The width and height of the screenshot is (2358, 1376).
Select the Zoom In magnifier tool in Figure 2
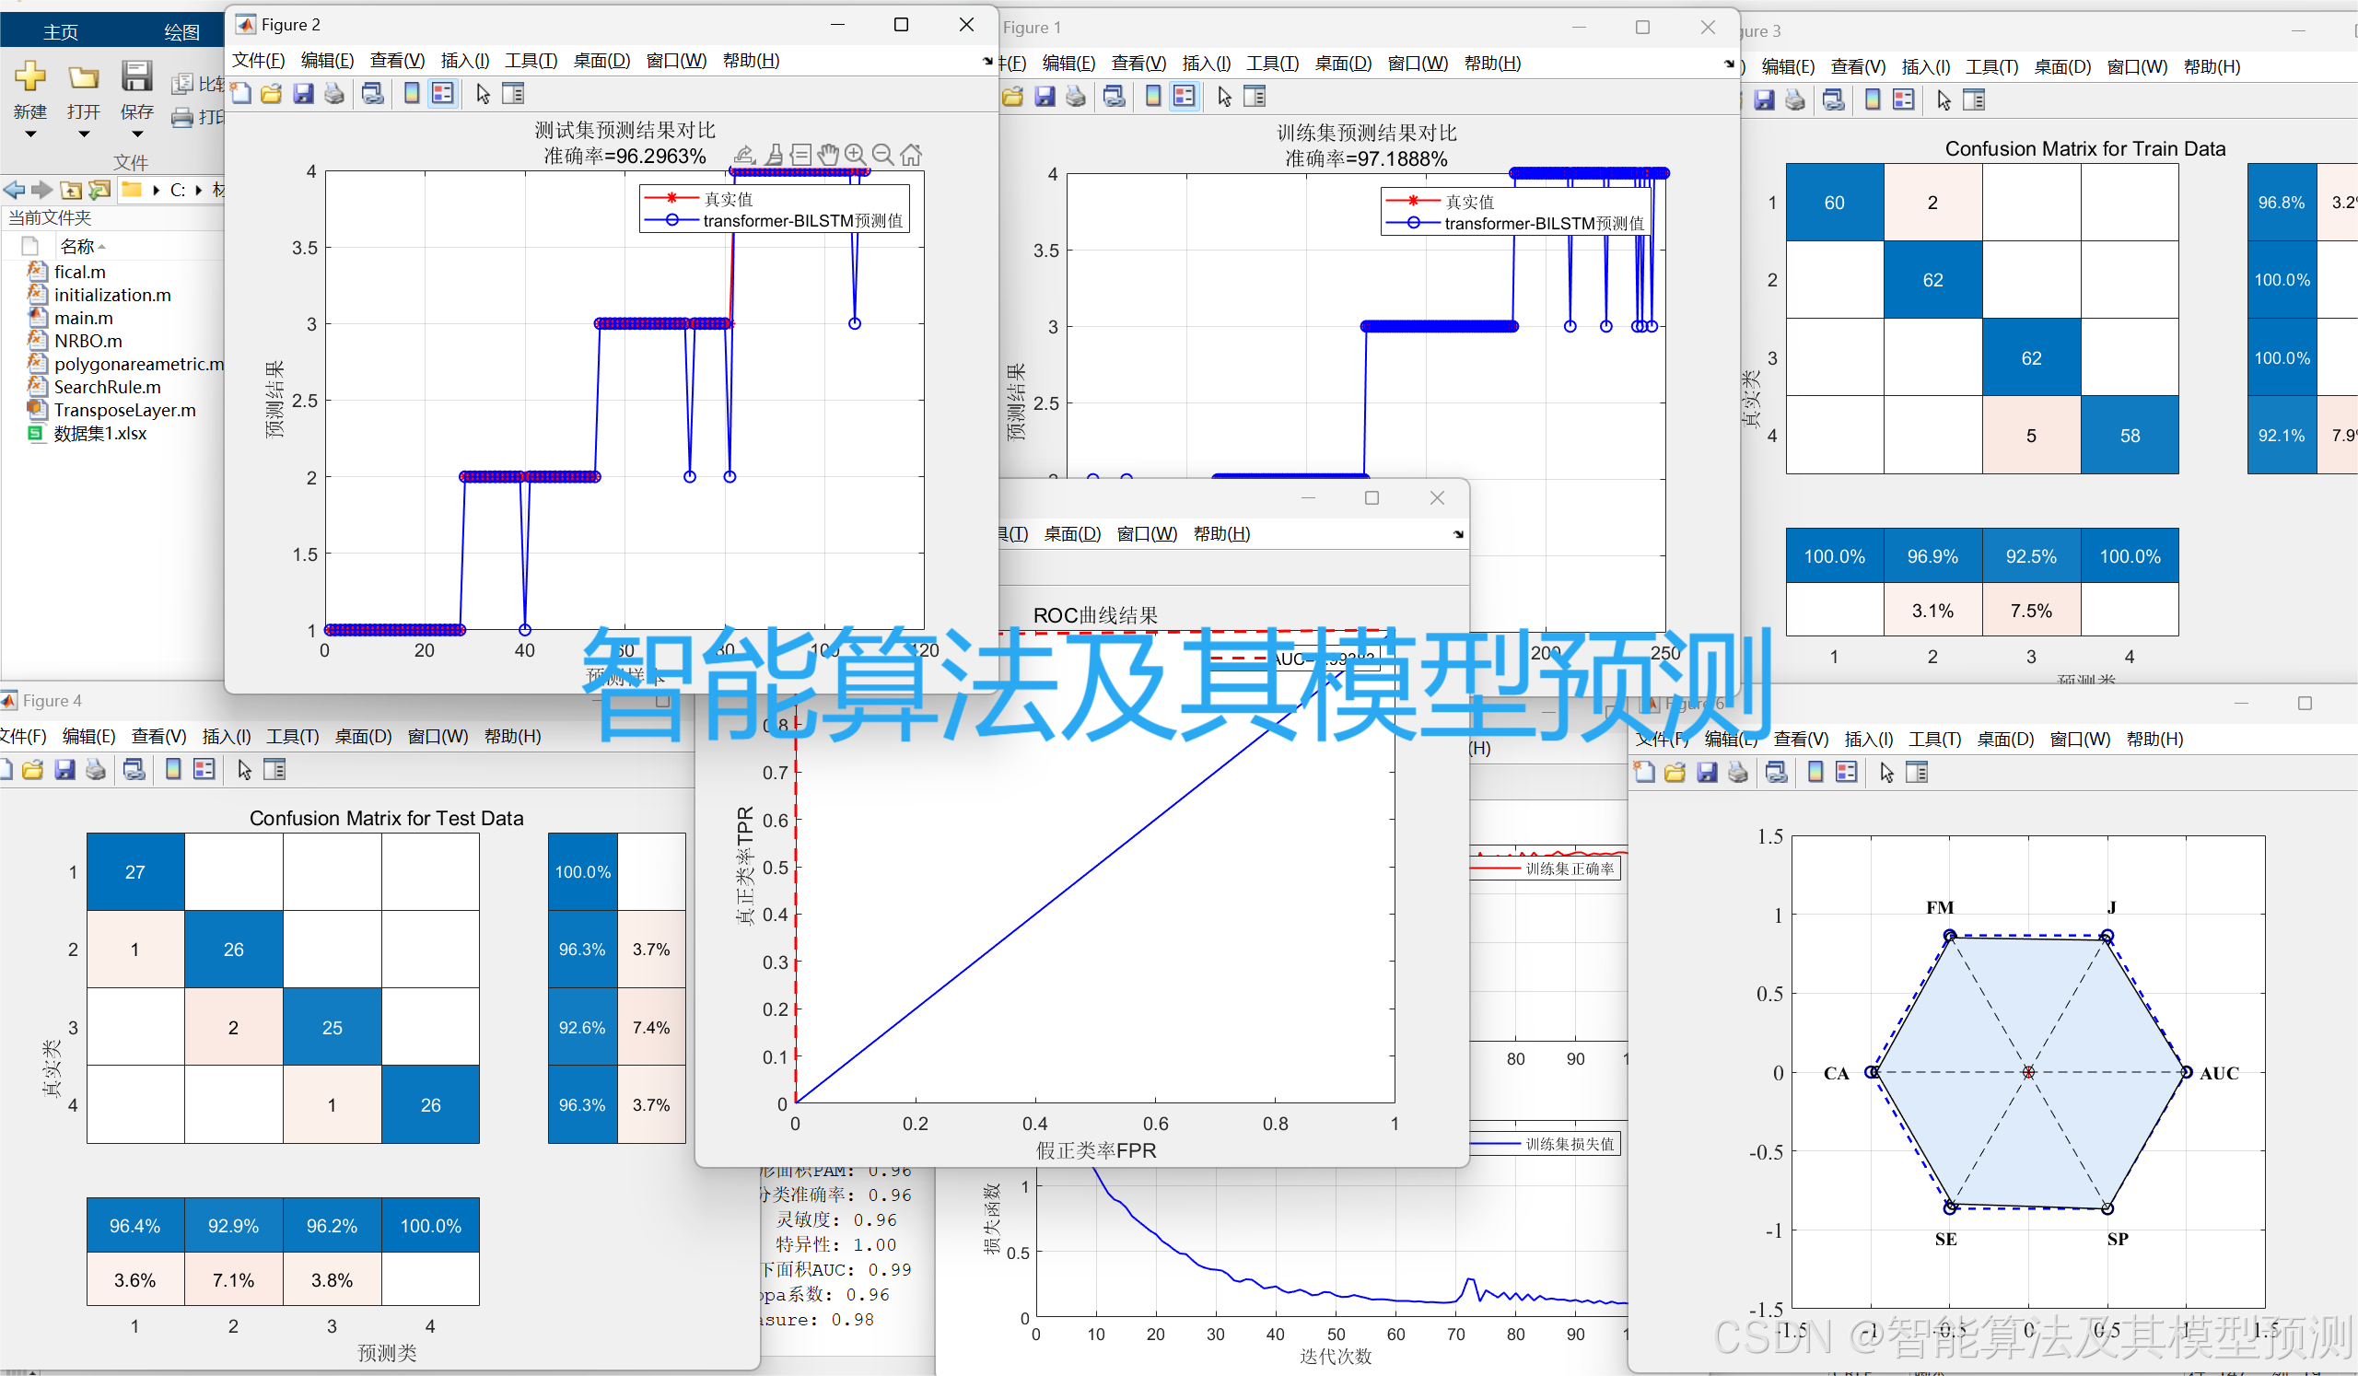point(857,155)
